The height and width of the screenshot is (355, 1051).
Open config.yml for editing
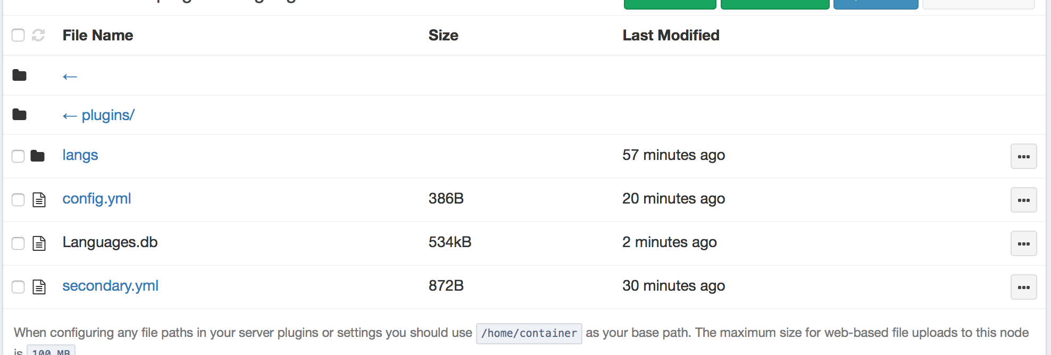97,199
